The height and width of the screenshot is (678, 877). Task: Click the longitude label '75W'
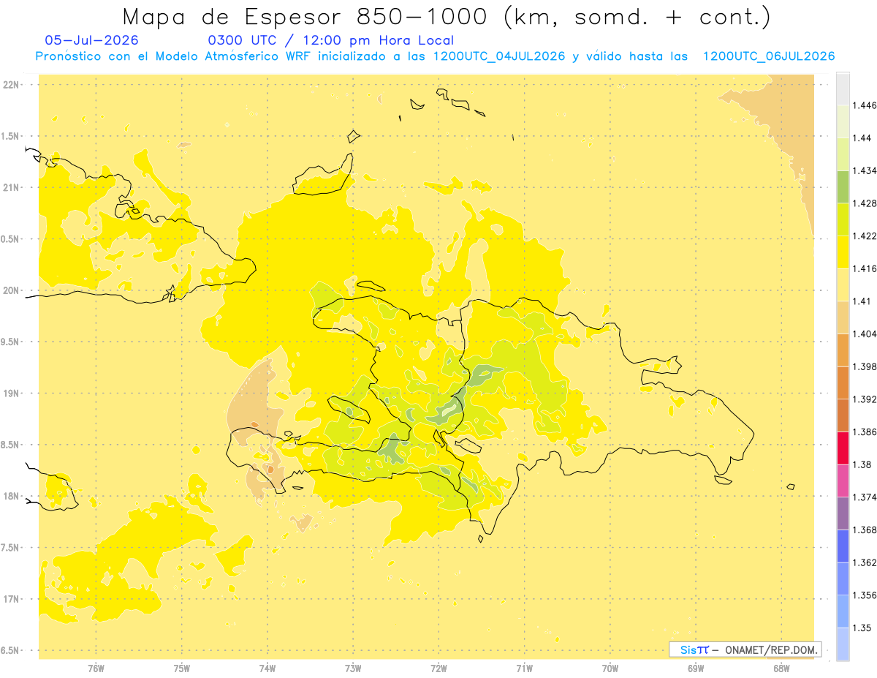[181, 668]
